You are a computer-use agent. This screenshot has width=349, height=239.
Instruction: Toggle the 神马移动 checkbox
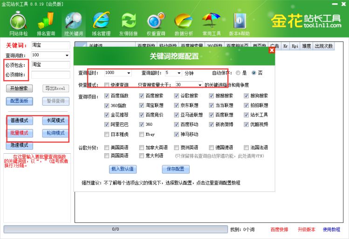click(177, 134)
